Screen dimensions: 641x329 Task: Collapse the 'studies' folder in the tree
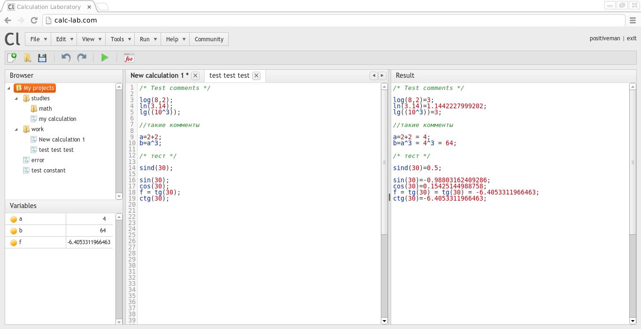pos(16,98)
